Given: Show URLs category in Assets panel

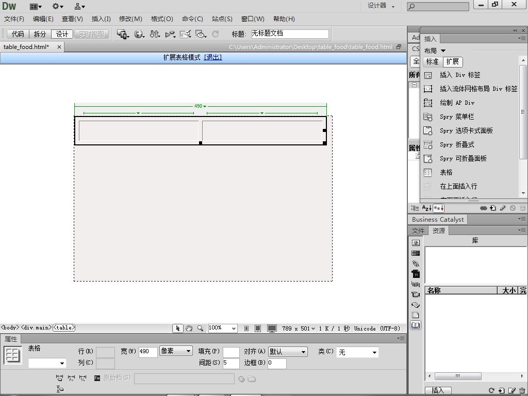Looking at the screenshot, I should pyautogui.click(x=416, y=263).
